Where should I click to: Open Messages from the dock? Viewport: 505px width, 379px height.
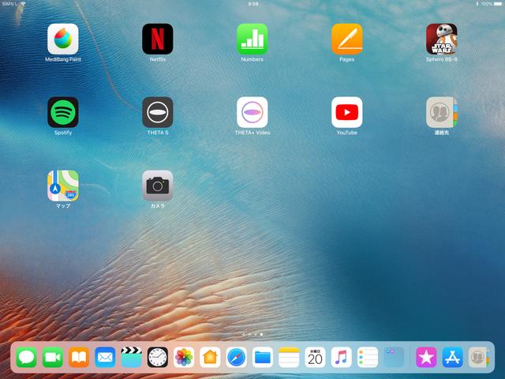pos(26,357)
